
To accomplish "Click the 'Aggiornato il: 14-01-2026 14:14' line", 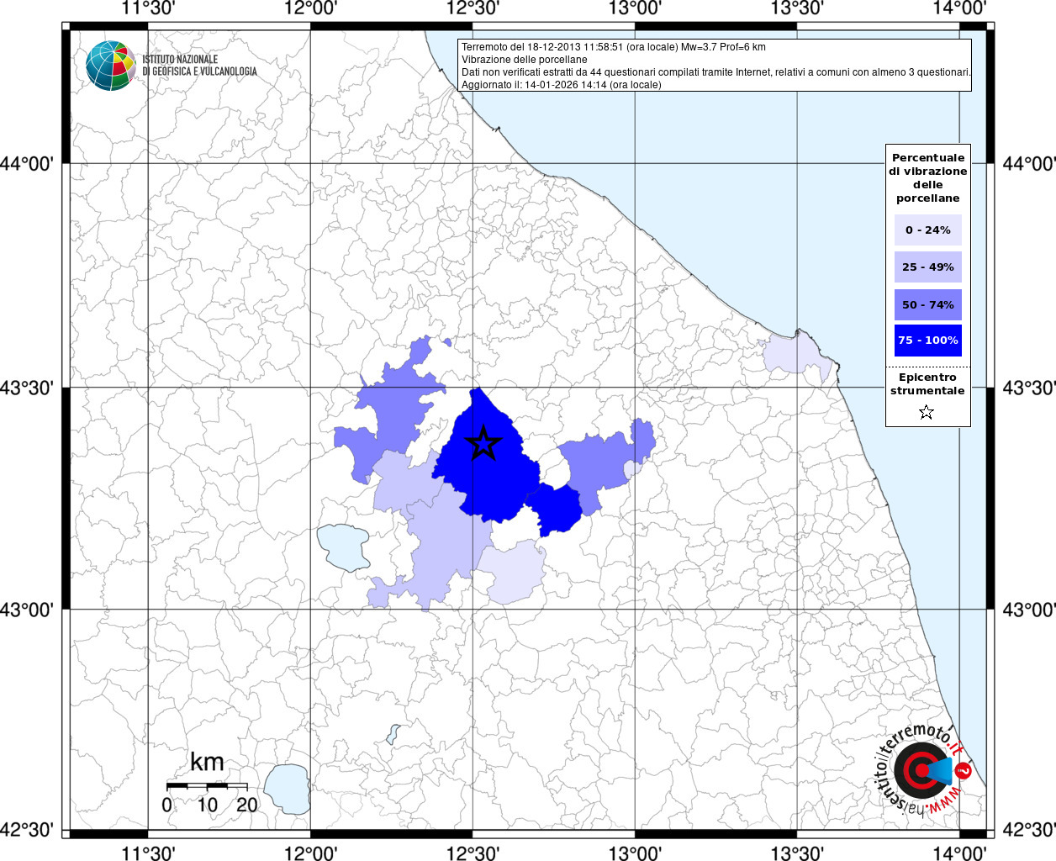I will click(x=562, y=85).
